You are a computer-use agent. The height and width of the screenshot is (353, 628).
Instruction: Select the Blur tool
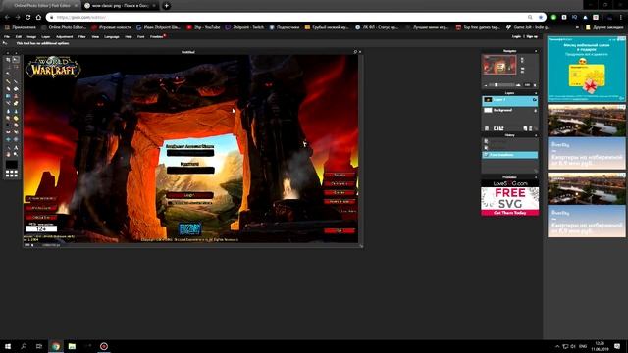click(x=8, y=111)
